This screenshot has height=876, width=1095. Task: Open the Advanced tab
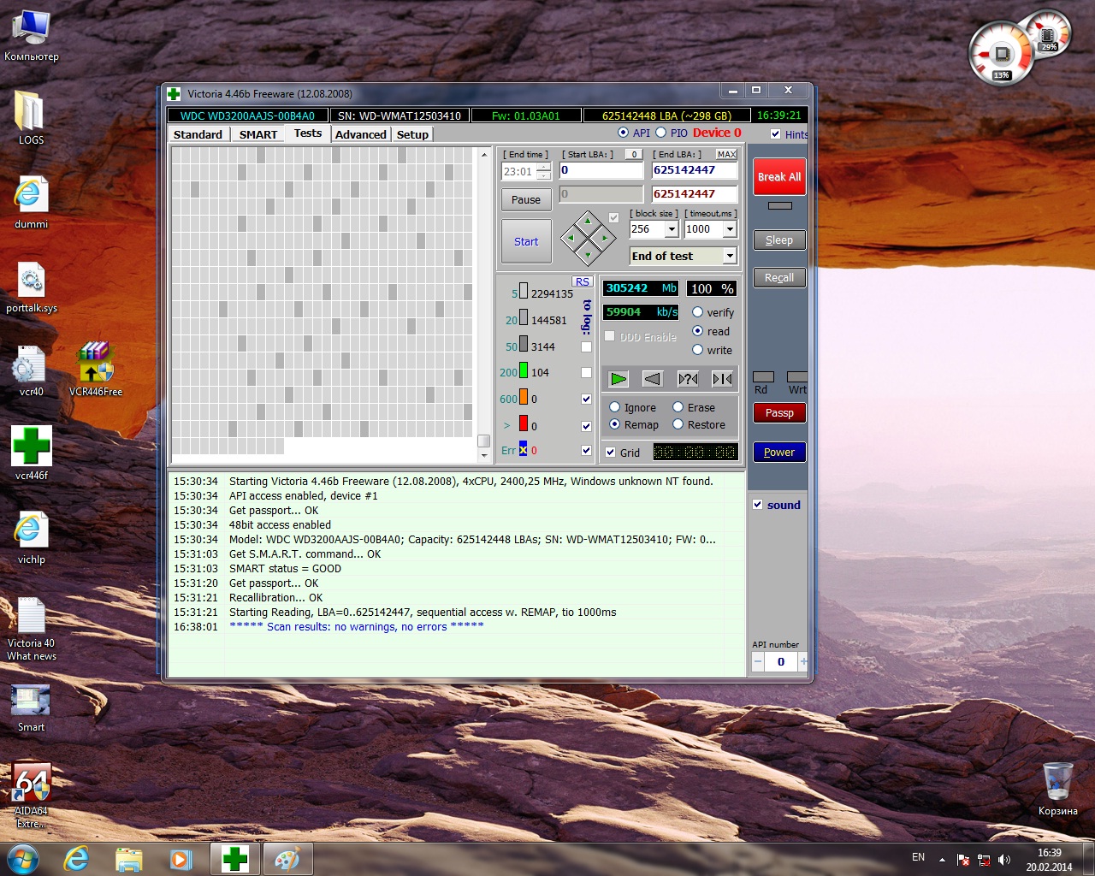click(x=360, y=134)
